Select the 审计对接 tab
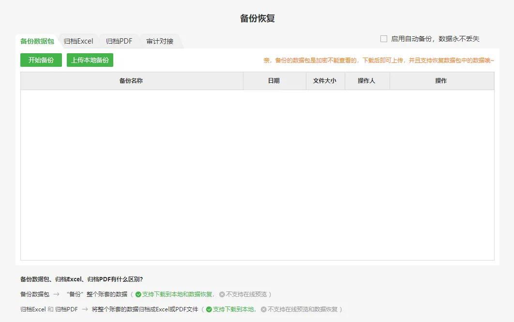514x322 pixels. click(x=159, y=41)
